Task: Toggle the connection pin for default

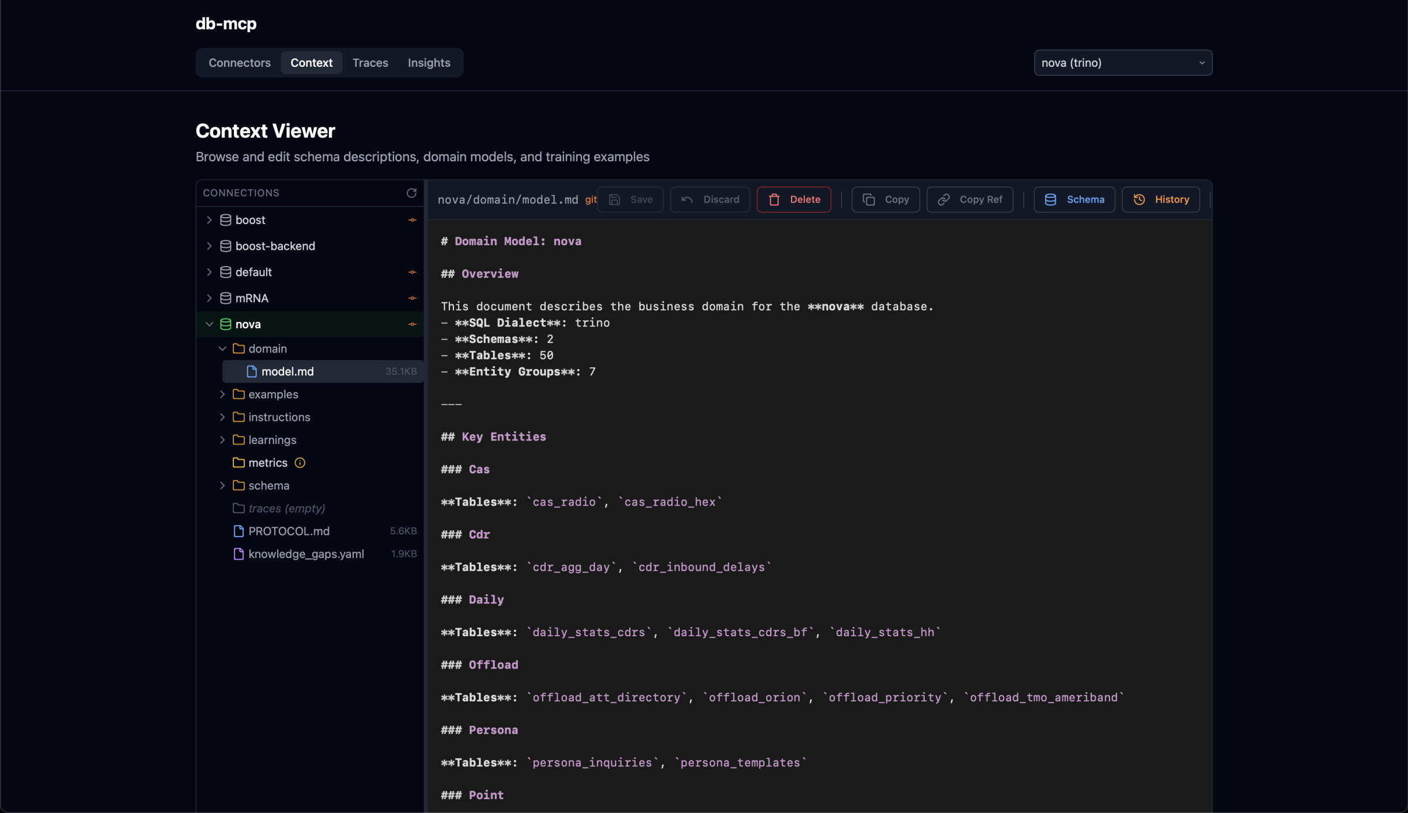Action: (x=412, y=272)
